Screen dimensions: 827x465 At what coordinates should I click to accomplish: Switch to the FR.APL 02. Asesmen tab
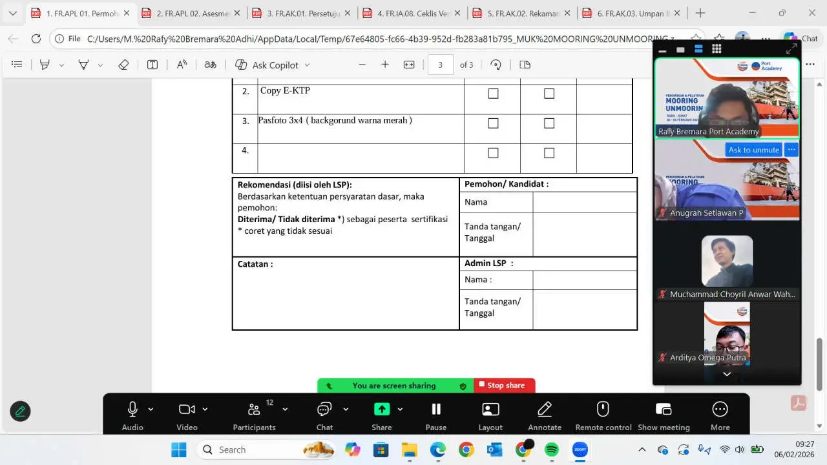click(x=191, y=13)
